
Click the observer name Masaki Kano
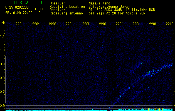pyautogui.click(x=100, y=3)
